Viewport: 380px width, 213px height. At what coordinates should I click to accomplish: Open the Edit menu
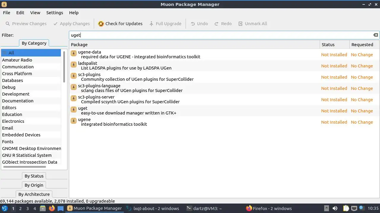20,13
